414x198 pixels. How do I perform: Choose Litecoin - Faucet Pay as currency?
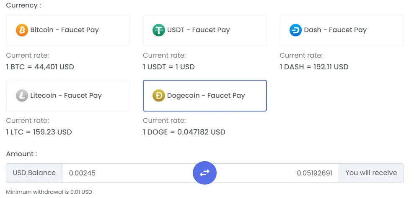click(68, 96)
